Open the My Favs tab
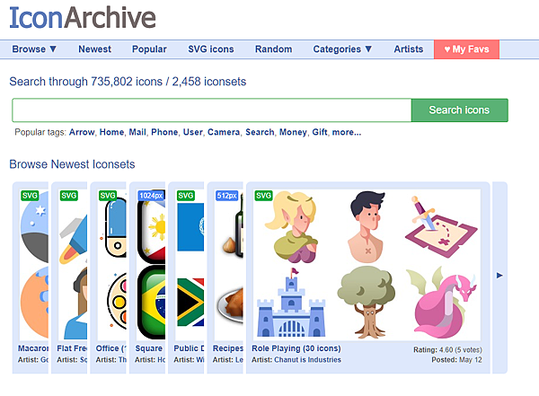 coord(466,49)
